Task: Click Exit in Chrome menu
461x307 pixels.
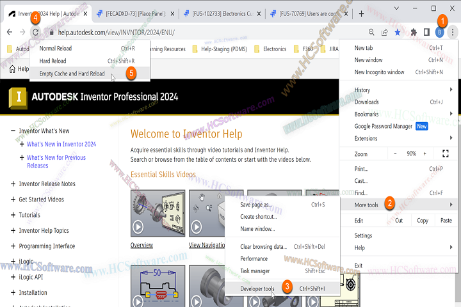Action: pyautogui.click(x=399, y=265)
